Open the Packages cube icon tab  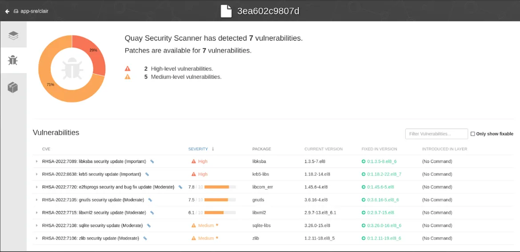pyautogui.click(x=13, y=88)
